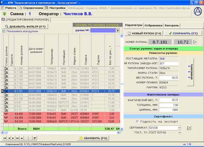The width and height of the screenshot is (204, 147).
Task: Go to last record in navigator
Action: coord(18,138)
